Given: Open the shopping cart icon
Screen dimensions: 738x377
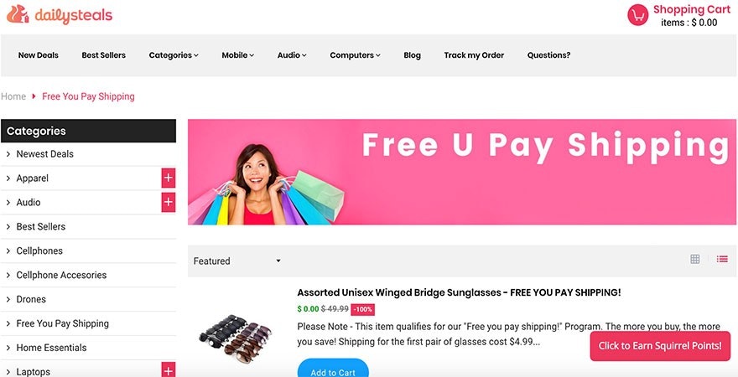Looking at the screenshot, I should 637,15.
